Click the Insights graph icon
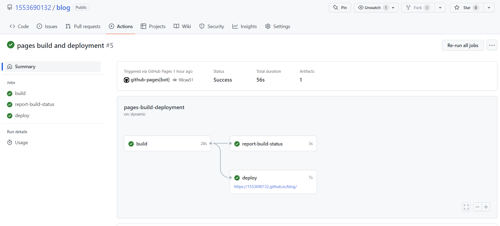 click(235, 26)
